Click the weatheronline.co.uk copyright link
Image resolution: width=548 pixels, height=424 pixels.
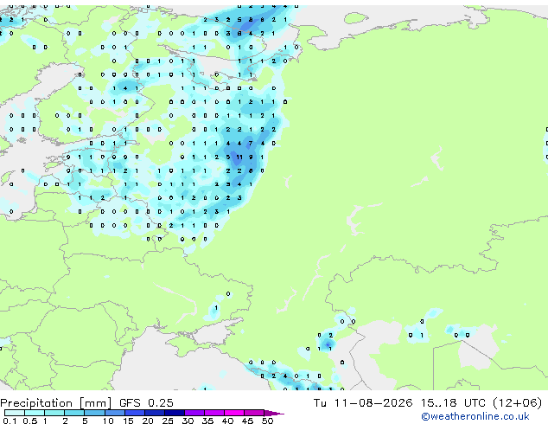(475, 416)
